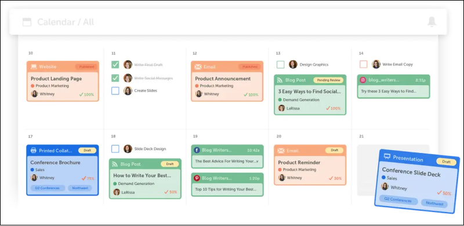Open '3 Easy Ways to Find Social...' title
The height and width of the screenshot is (226, 464).
[x=310, y=92]
